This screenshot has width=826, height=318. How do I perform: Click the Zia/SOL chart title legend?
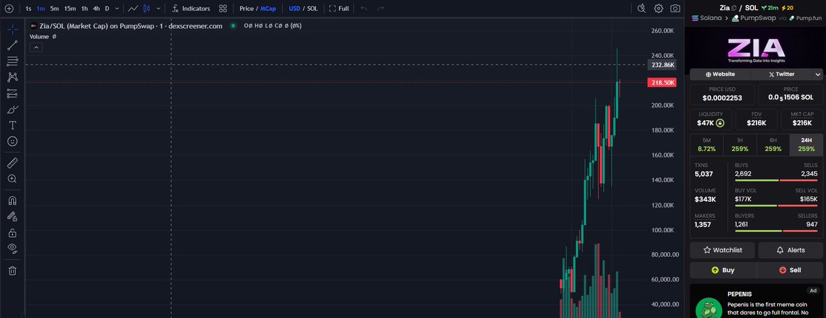click(131, 25)
